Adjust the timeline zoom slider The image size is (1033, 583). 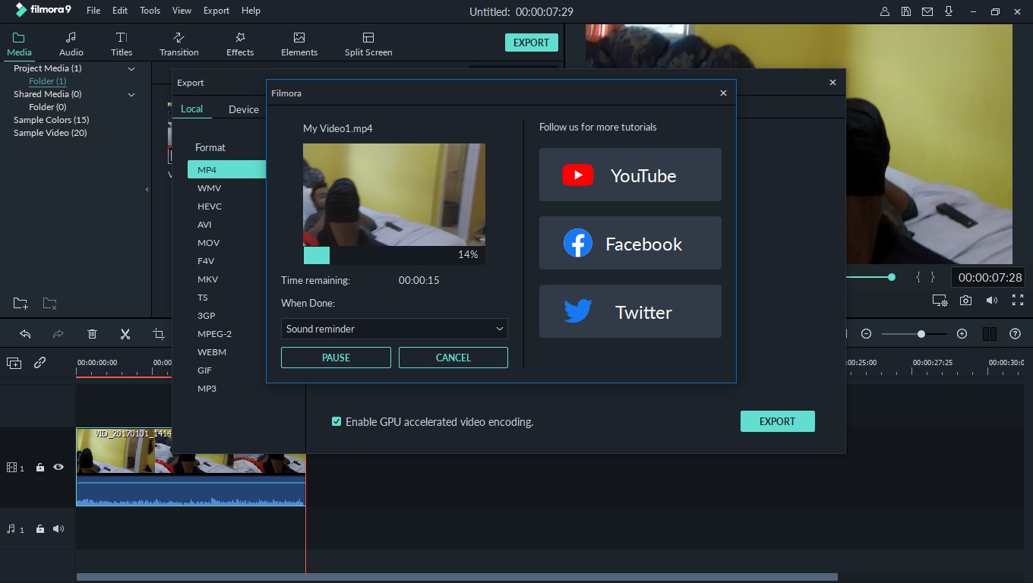(921, 334)
